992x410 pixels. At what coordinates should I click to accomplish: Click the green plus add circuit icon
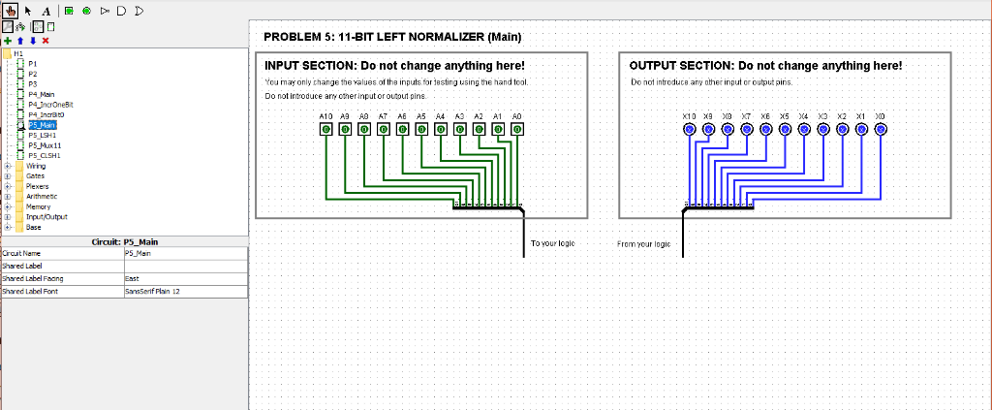coord(8,41)
